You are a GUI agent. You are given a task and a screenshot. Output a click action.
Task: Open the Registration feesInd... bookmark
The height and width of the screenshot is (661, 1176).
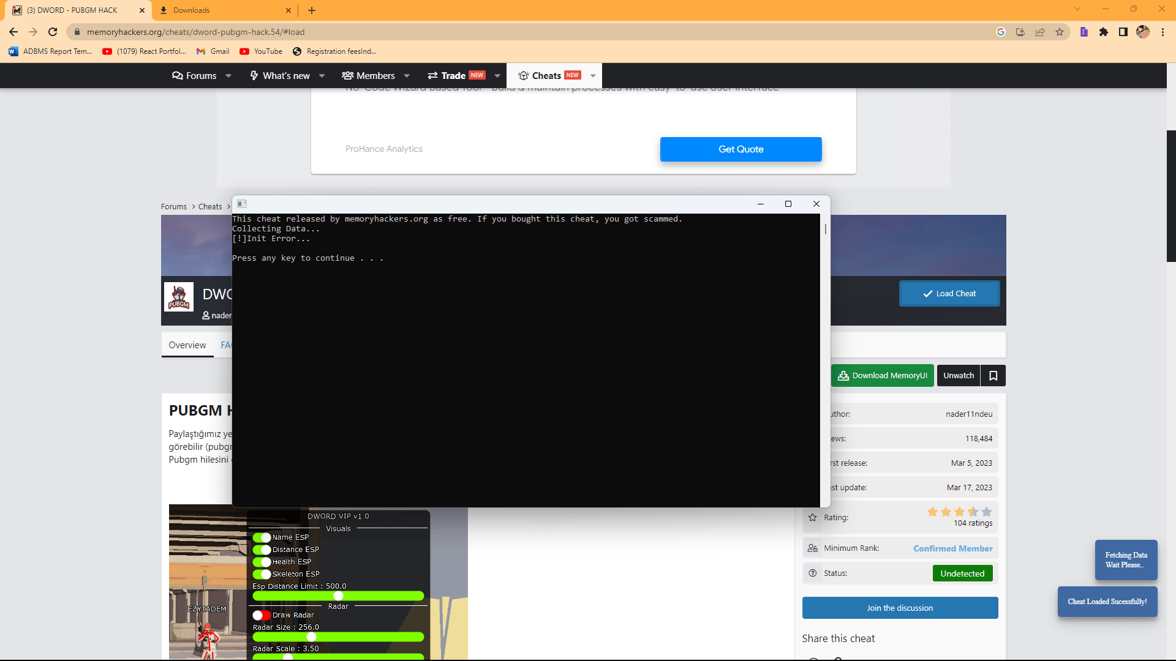coord(335,51)
